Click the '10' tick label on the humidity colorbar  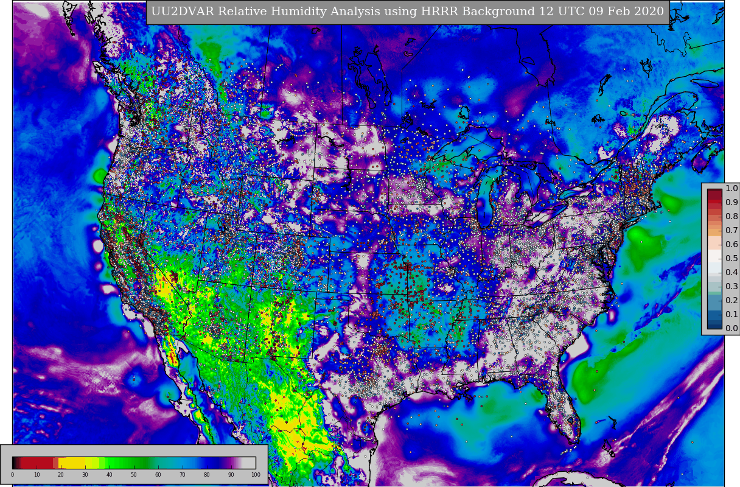(37, 475)
